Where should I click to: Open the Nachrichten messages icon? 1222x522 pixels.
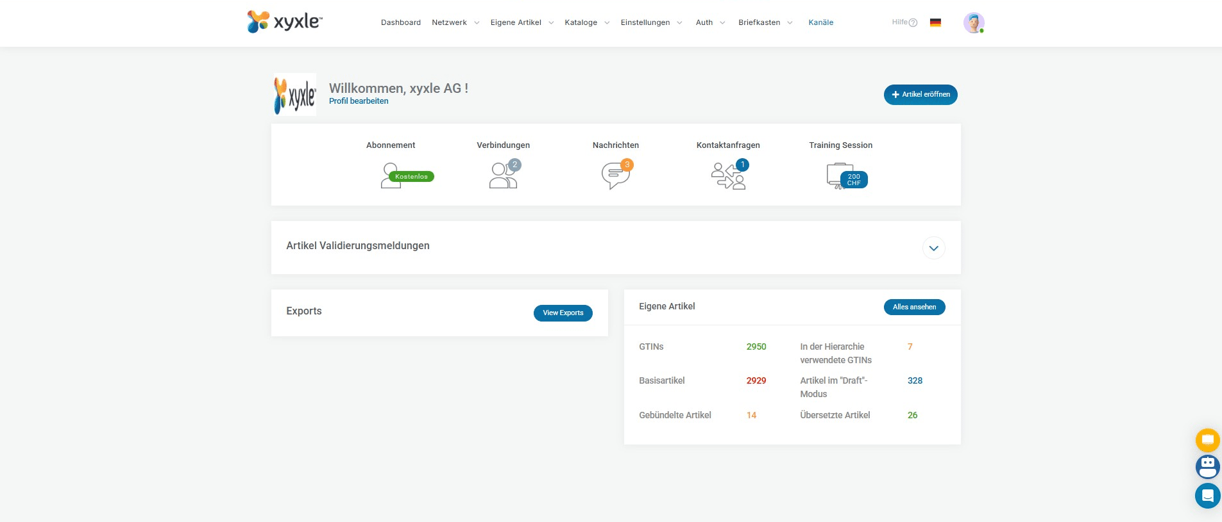tap(616, 175)
